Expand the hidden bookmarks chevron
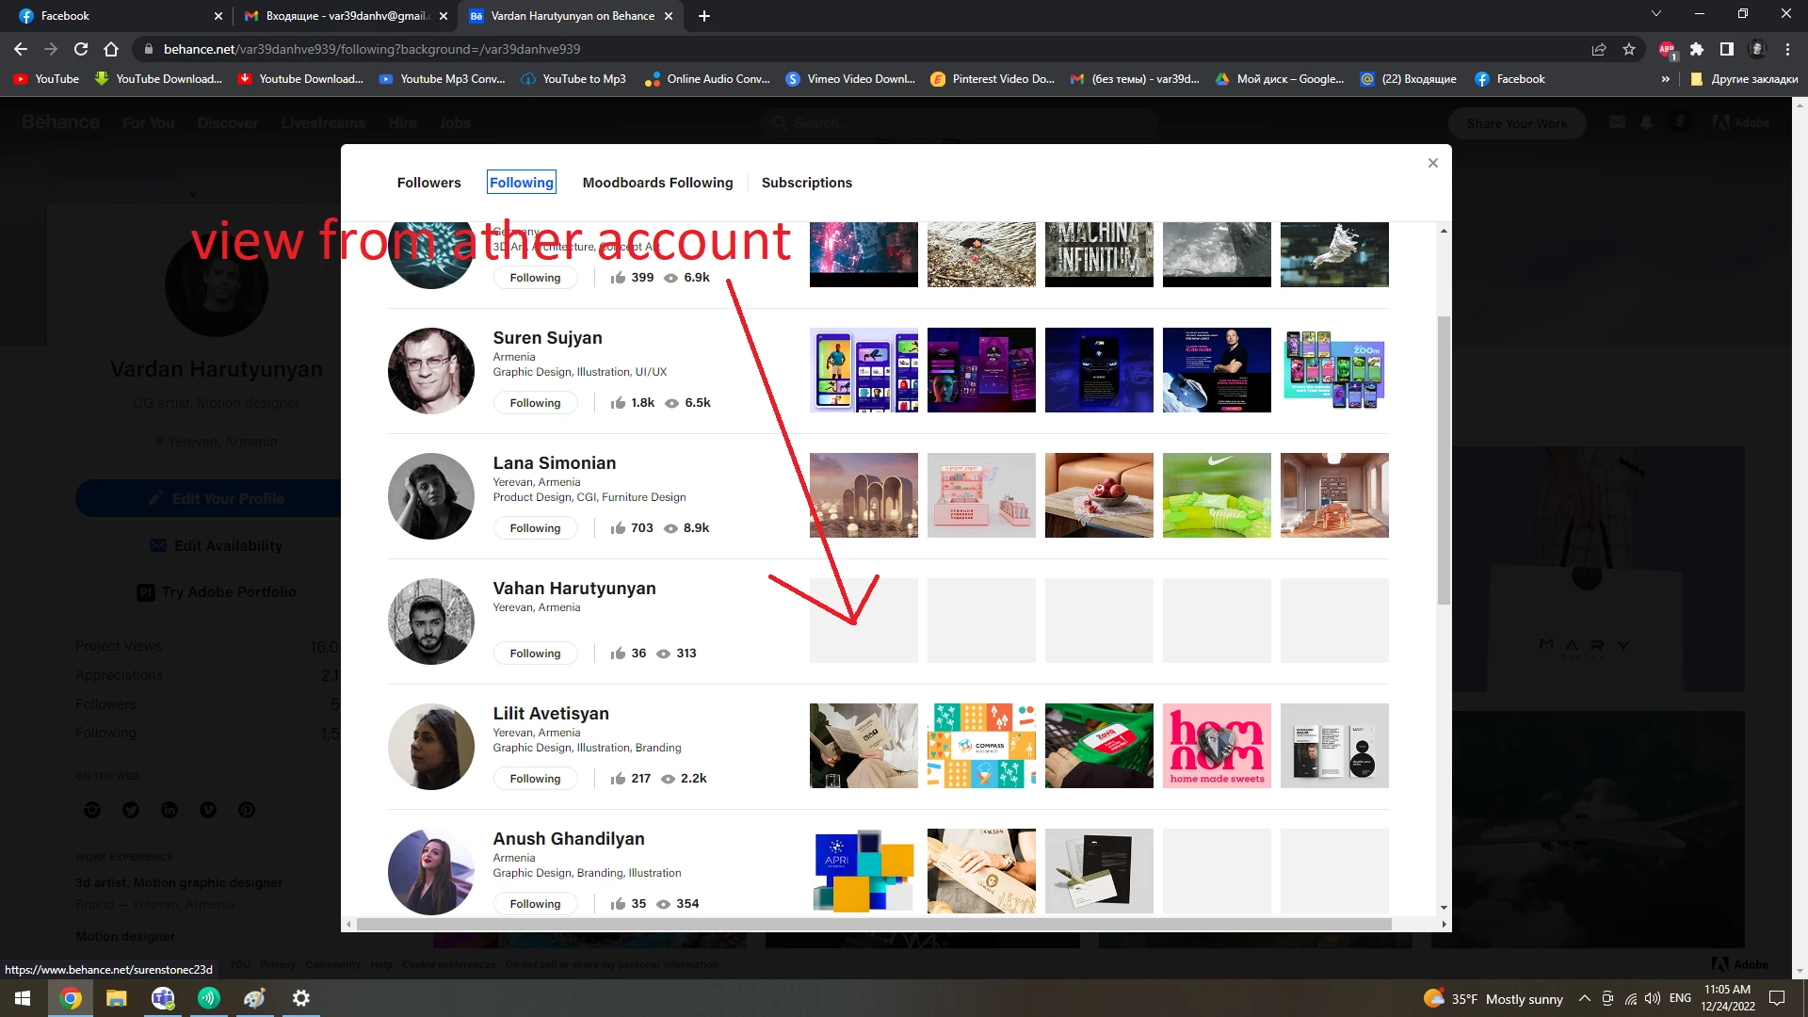This screenshot has width=1808, height=1017. (x=1665, y=79)
